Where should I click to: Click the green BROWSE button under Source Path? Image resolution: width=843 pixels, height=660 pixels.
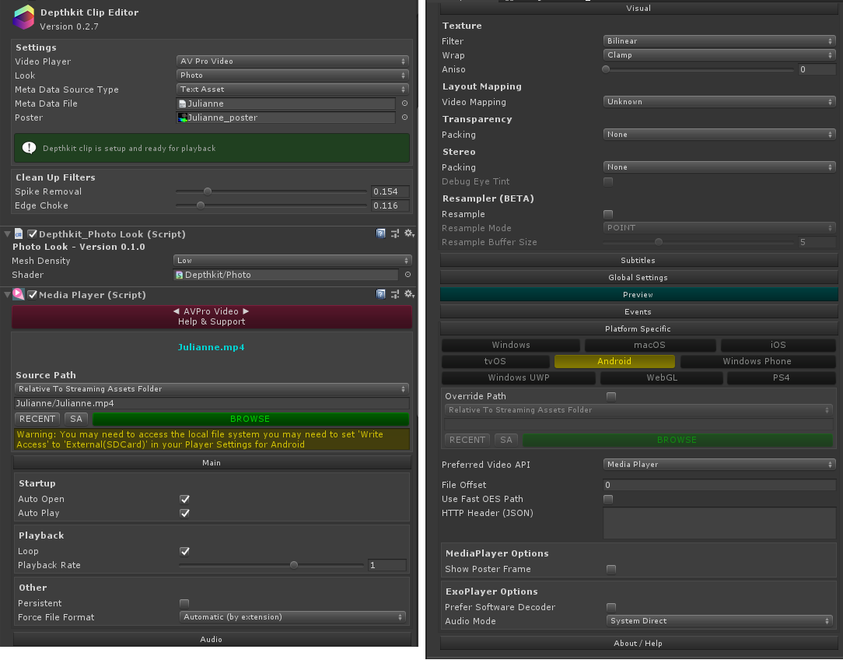(250, 419)
